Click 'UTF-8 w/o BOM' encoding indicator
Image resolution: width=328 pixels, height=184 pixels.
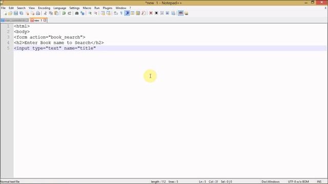coord(298,182)
